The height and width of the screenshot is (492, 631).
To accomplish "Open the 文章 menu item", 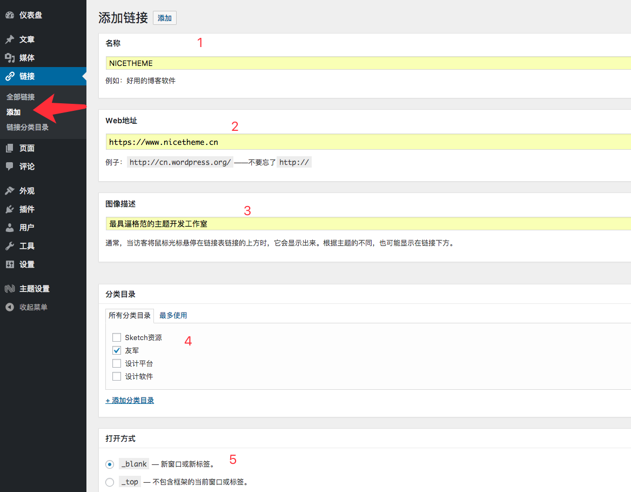I will click(27, 39).
